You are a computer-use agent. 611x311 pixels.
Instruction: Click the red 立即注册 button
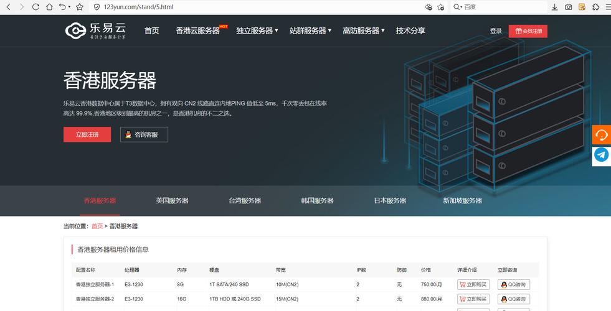(x=87, y=135)
